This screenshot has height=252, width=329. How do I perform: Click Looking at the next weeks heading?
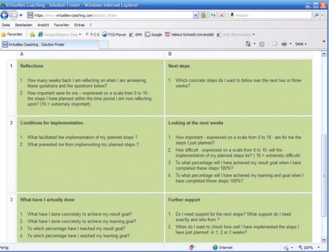(x=195, y=123)
